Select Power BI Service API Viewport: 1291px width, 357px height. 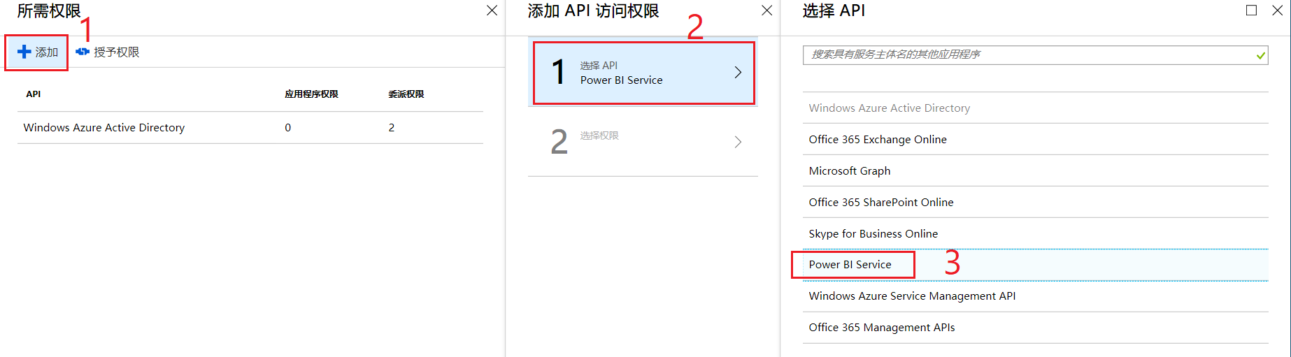point(850,265)
